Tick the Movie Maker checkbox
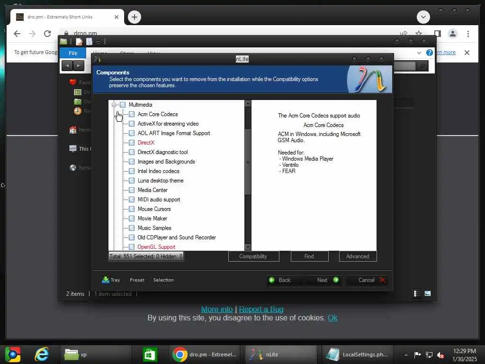Viewport: 485px width, 364px height. coord(132,218)
